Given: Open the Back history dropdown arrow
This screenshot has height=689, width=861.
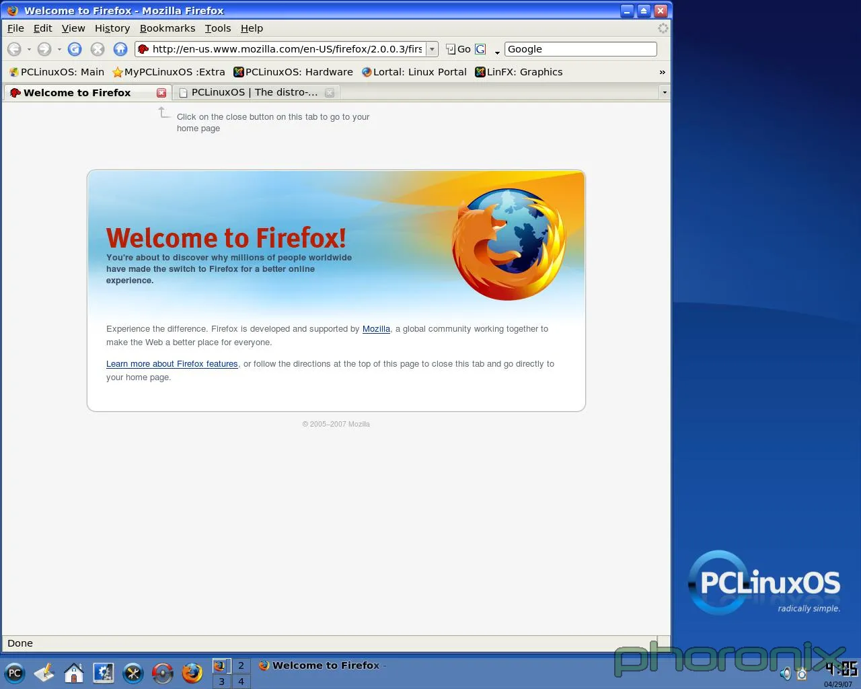Looking at the screenshot, I should (29, 50).
